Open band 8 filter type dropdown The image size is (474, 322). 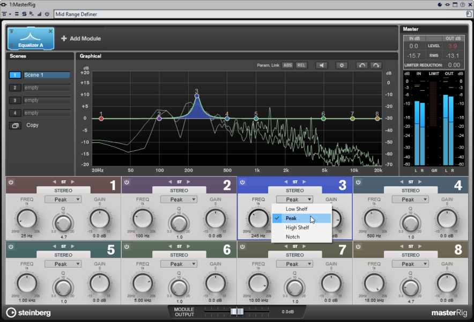point(410,264)
